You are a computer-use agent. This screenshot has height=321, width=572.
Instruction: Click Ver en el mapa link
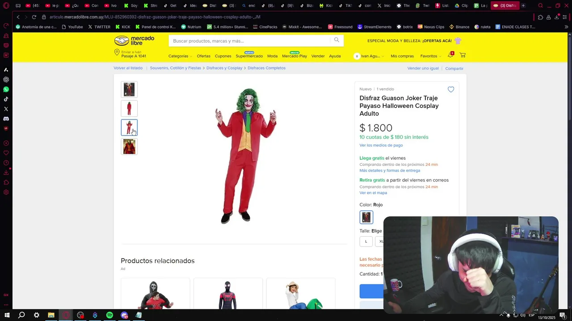[x=373, y=193]
